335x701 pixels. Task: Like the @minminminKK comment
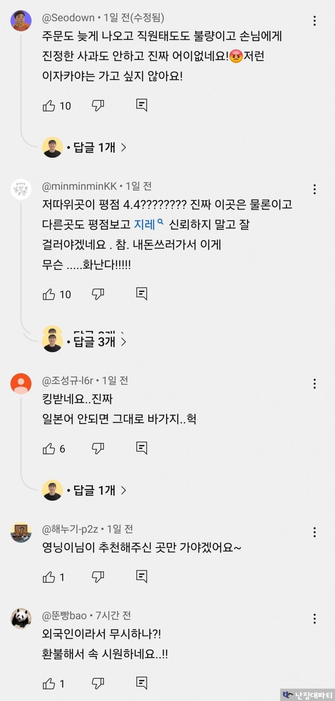tap(49, 294)
